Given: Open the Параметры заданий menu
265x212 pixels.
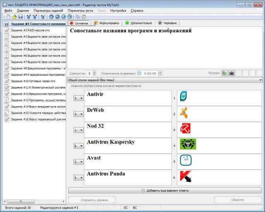Looking at the screenshot, I should click(48, 10).
